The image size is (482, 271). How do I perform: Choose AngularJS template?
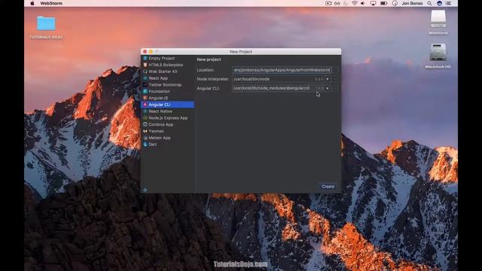click(167, 98)
